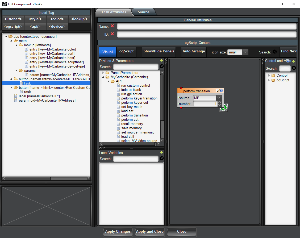Image resolution: width=300 pixels, height=238 pixels.
Task: Click green plus icon in Devices & Parameters
Action: (161, 61)
